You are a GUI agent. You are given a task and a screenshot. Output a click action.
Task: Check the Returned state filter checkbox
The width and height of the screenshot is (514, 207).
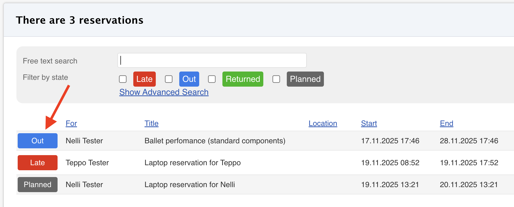[x=212, y=79]
